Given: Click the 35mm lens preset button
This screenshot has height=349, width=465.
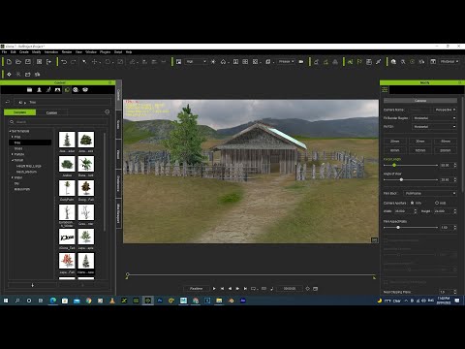Looking at the screenshot, I should 419,142.
